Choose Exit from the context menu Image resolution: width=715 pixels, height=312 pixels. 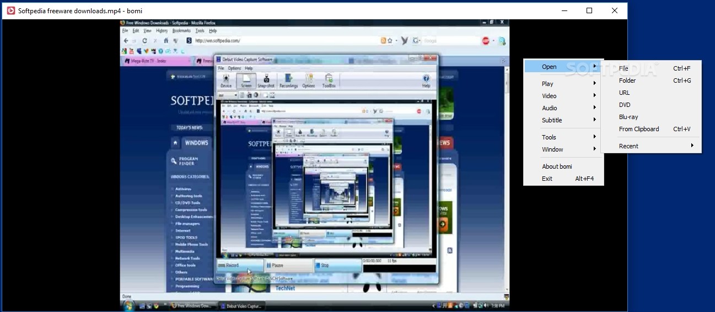coord(563,179)
